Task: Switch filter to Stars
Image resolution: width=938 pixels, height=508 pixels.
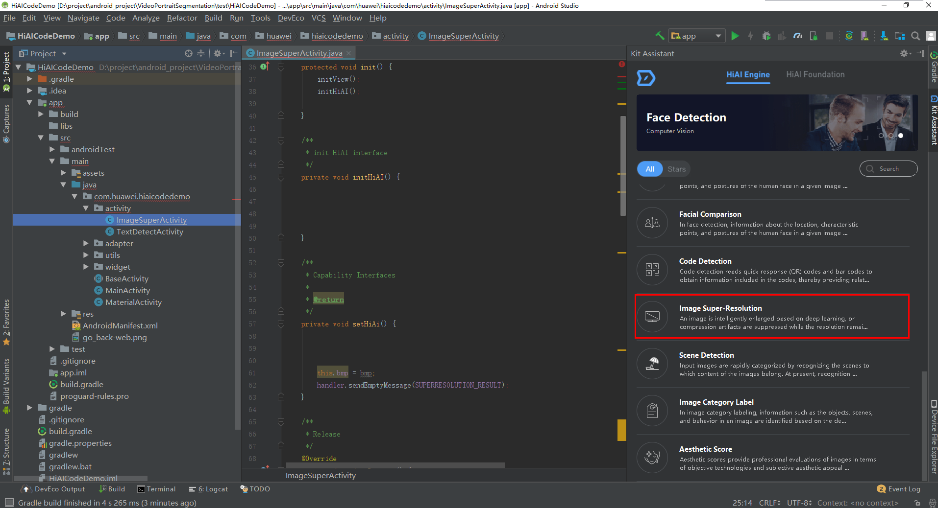Action: [676, 169]
